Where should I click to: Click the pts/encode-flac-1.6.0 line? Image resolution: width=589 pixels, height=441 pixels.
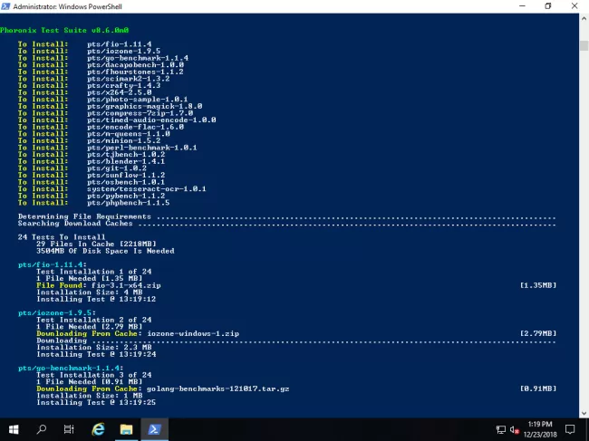pyautogui.click(x=101, y=127)
